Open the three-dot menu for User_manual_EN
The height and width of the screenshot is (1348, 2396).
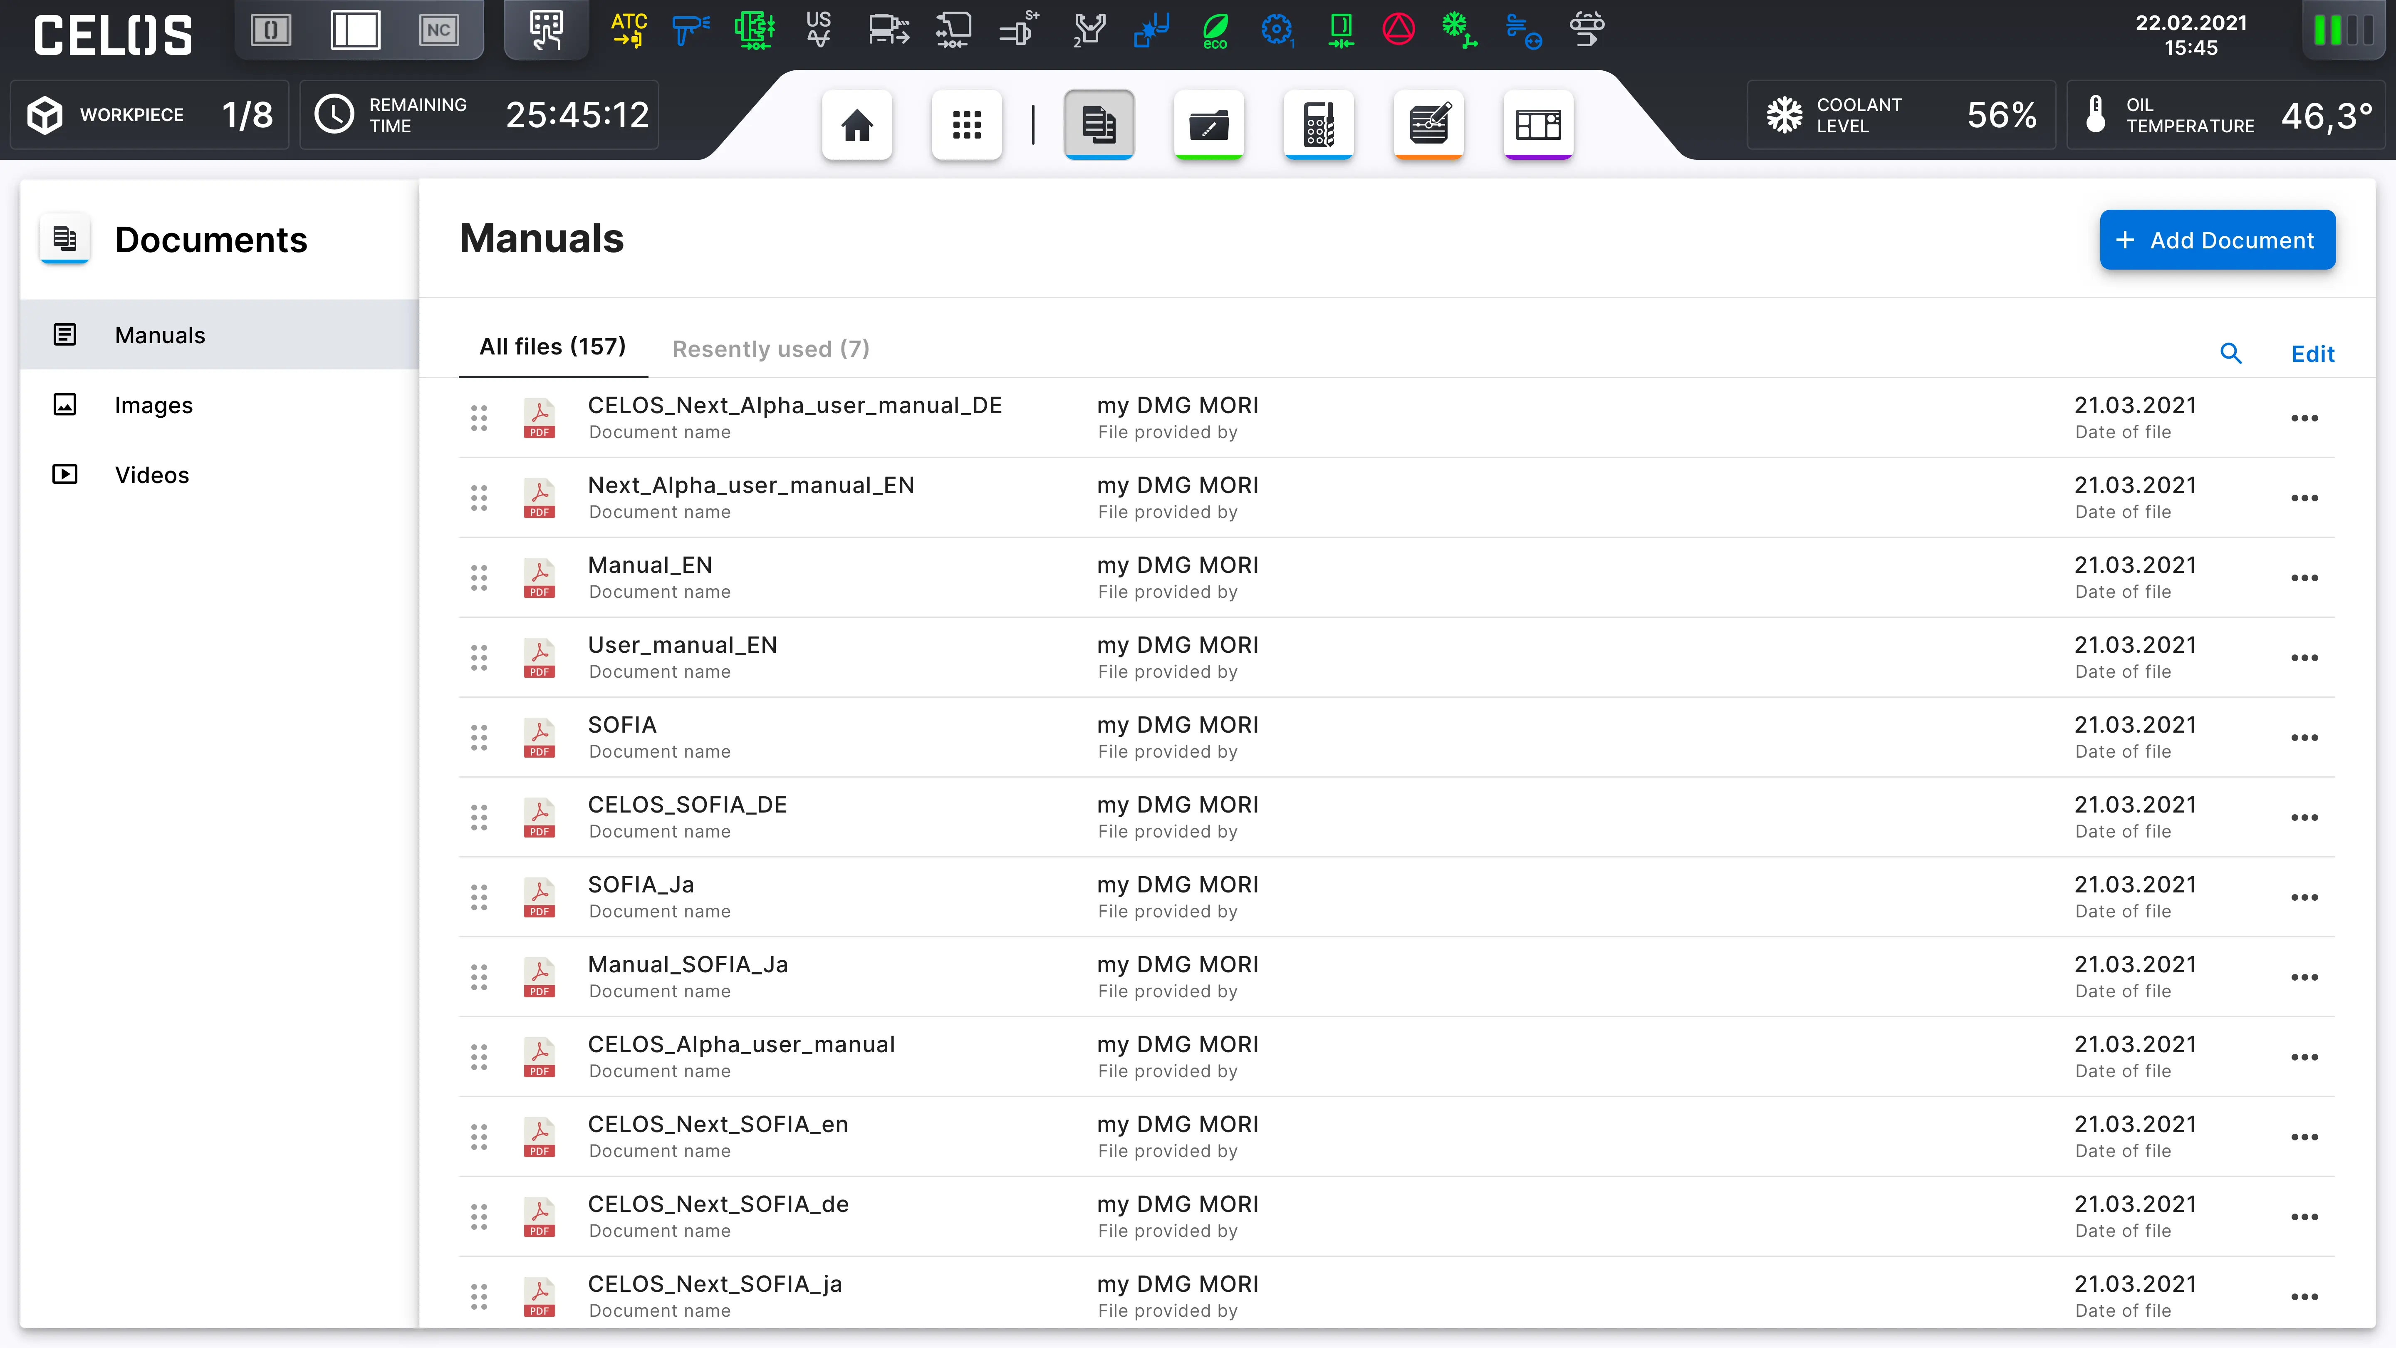coord(2304,658)
